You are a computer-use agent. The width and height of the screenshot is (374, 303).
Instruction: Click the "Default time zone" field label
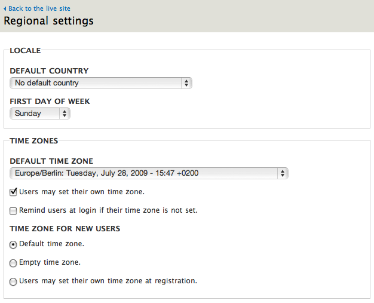point(51,161)
